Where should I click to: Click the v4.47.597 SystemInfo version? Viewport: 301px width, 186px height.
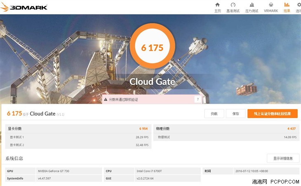tap(45, 178)
